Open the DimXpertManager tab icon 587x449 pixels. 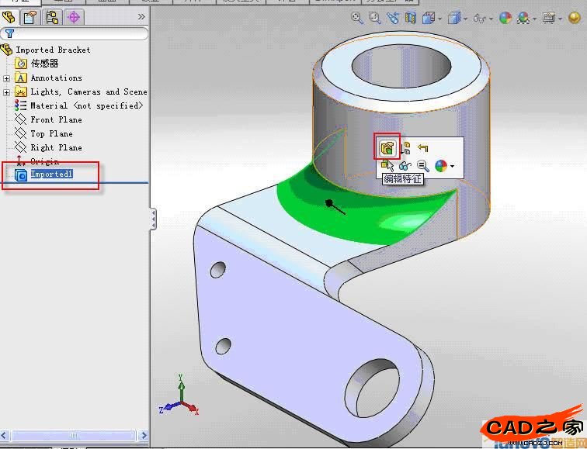[74, 17]
